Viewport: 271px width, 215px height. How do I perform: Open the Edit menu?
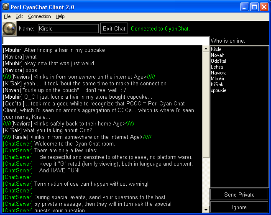tap(19, 16)
